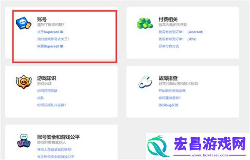Click the blue account card icon
The height and width of the screenshot is (160, 250).
24,23
